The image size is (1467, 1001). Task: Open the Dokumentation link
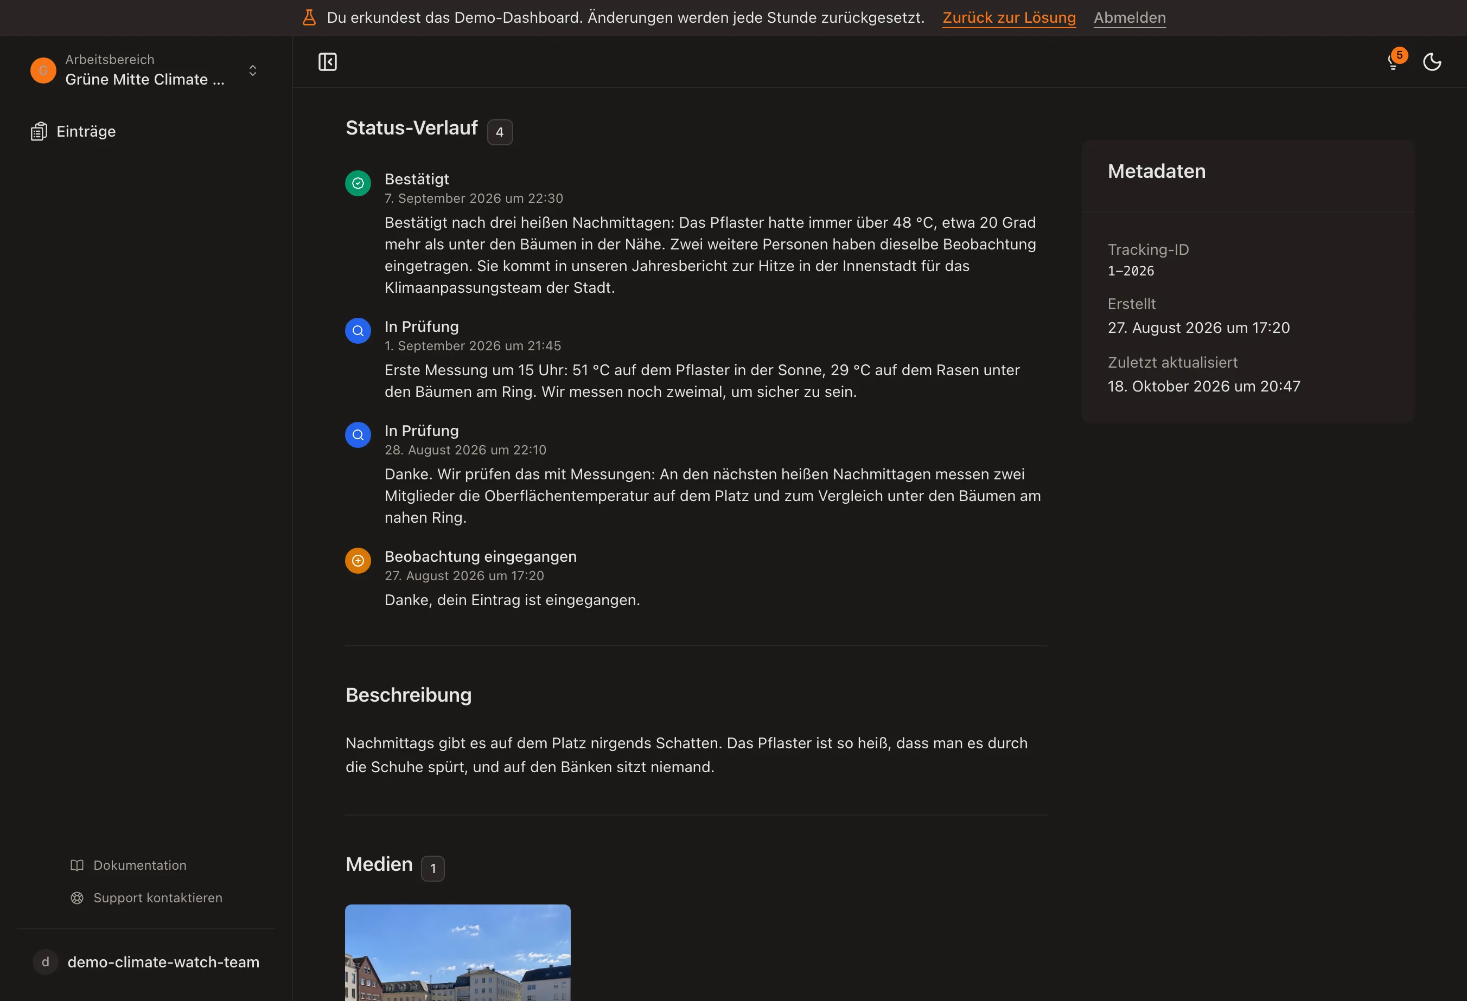pos(139,865)
